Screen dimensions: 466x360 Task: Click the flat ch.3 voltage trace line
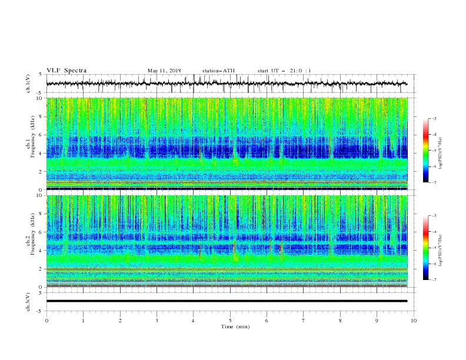tap(227, 301)
